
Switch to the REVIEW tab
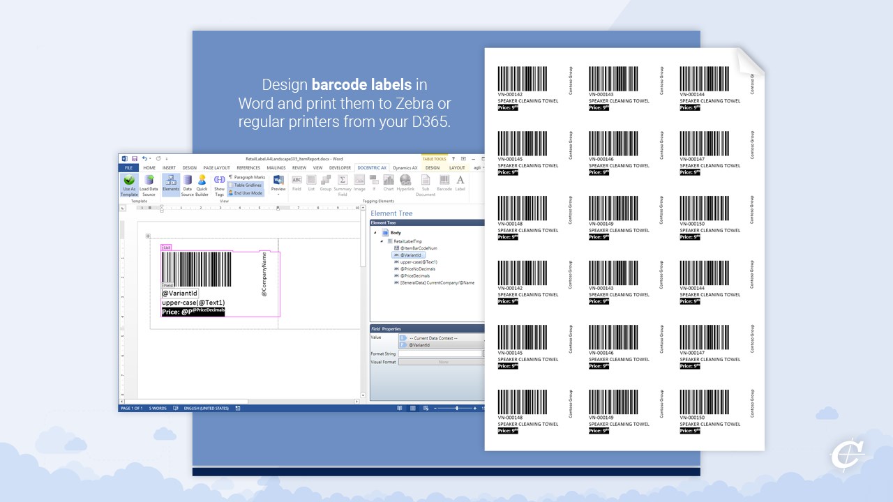coord(299,168)
